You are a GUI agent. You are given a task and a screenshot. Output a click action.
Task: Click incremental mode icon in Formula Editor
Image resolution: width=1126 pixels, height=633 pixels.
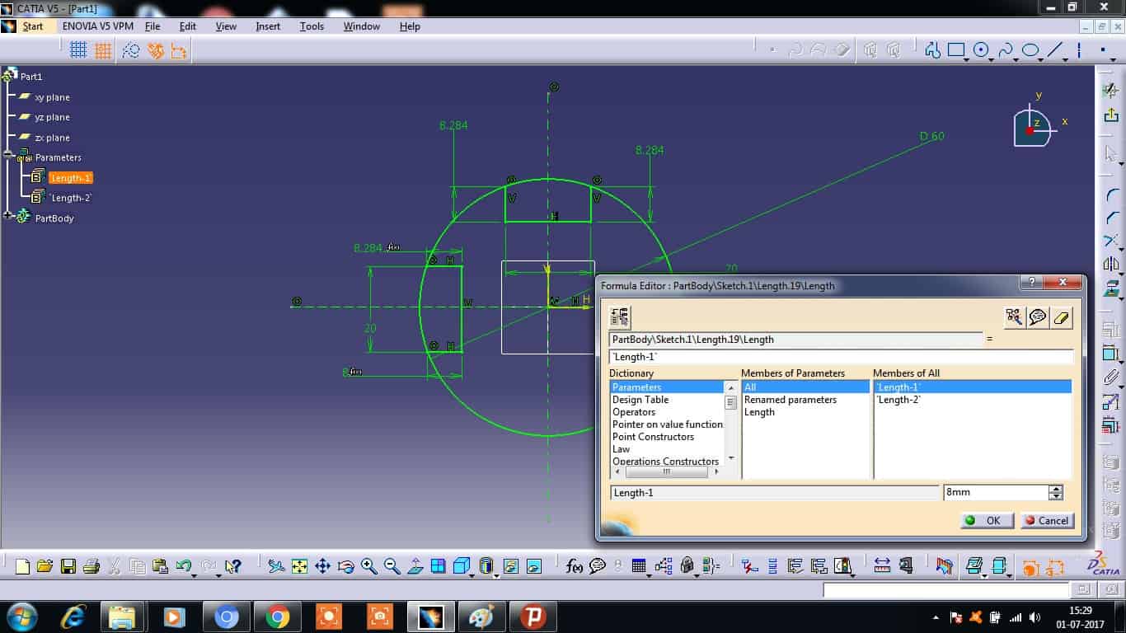(620, 316)
